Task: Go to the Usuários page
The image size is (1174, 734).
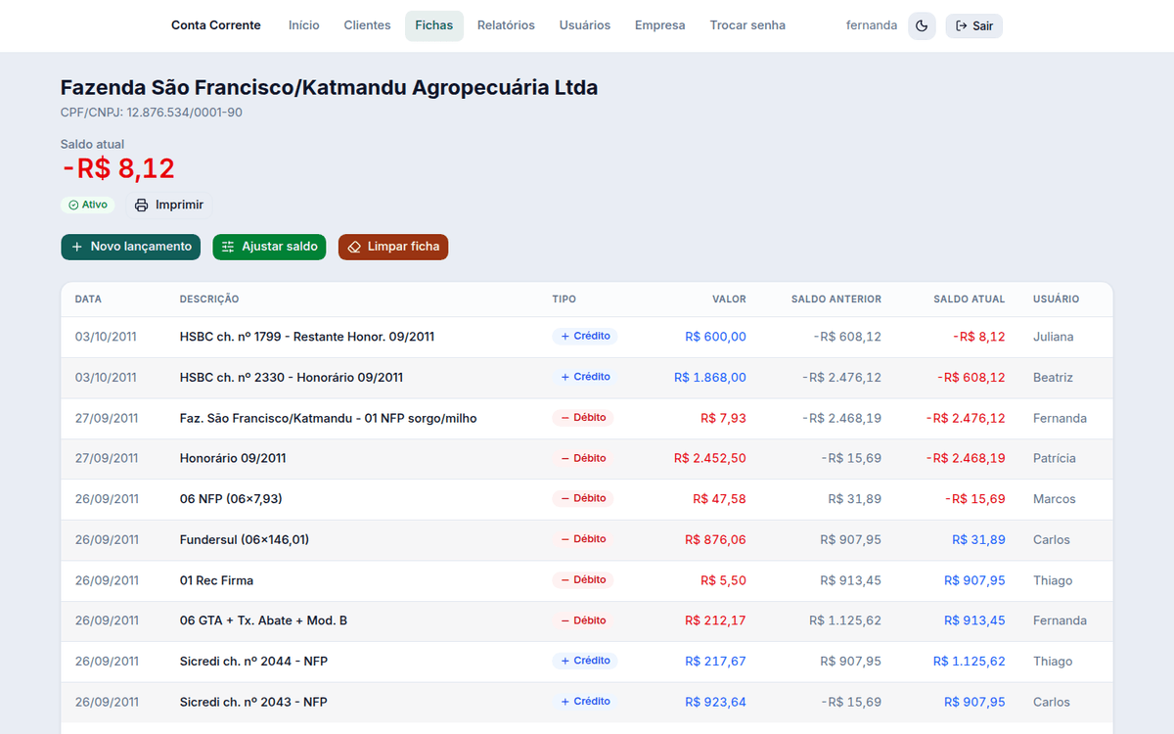Action: coord(585,25)
